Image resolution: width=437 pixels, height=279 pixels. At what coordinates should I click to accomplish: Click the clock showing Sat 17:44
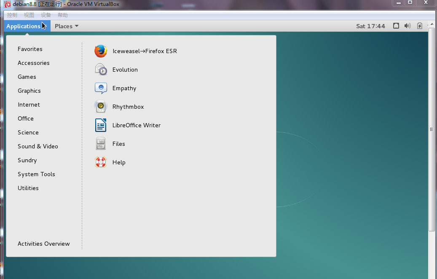tap(370, 26)
